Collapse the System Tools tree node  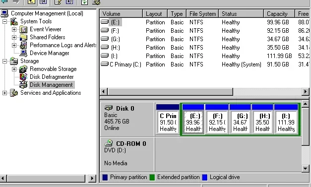[4, 21]
